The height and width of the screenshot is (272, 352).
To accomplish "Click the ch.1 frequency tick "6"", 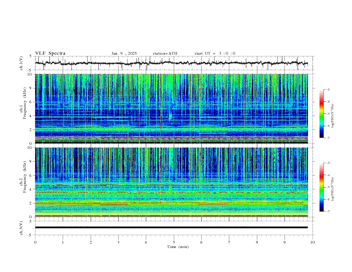I will coord(31,102).
